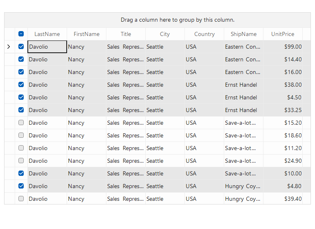The width and height of the screenshot is (315, 229).
Task: Toggle the select-all header checkbox
Action: pyautogui.click(x=21, y=34)
